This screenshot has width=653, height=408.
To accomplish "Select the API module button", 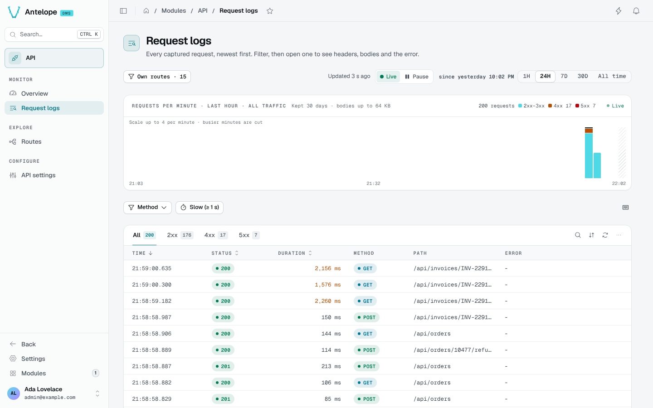I will (54, 58).
